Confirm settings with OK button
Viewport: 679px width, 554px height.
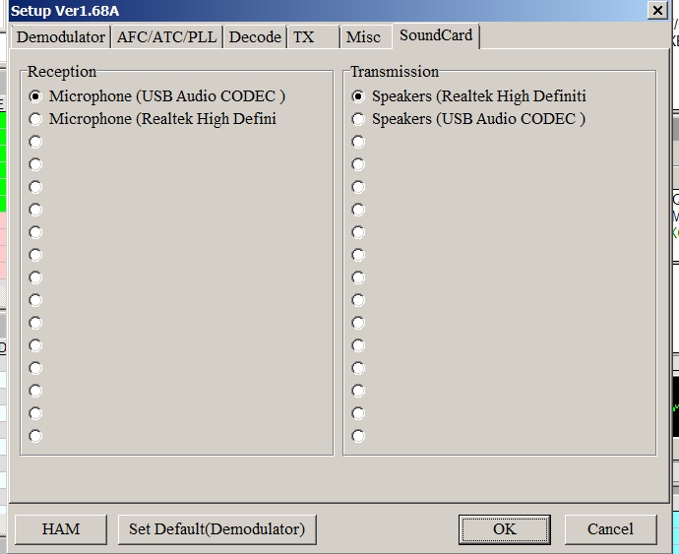point(505,528)
